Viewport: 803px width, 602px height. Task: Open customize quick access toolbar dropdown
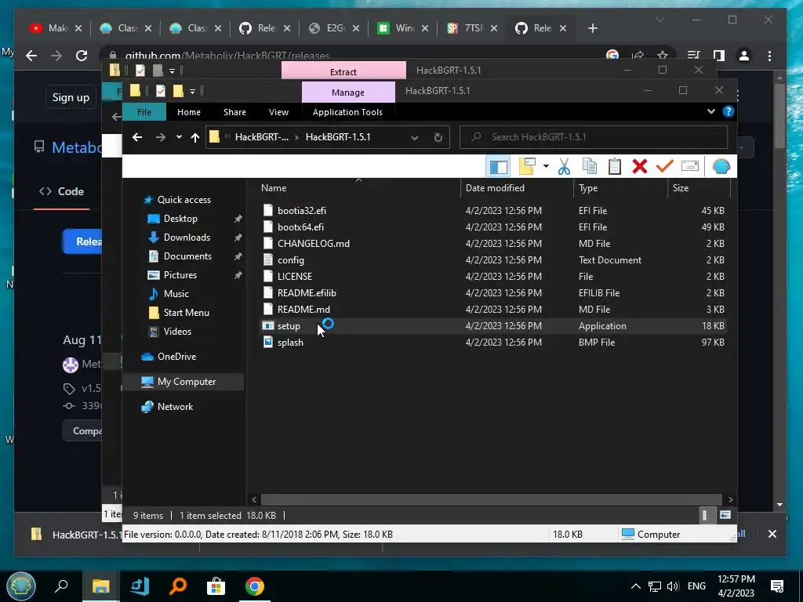click(x=193, y=92)
